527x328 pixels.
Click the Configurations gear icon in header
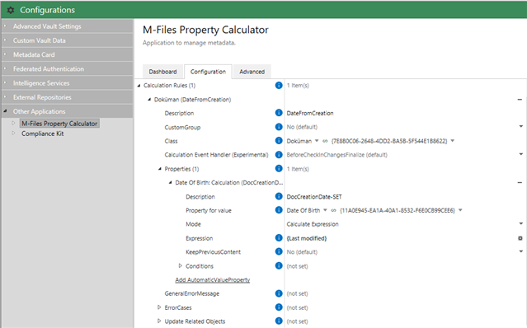(x=11, y=10)
